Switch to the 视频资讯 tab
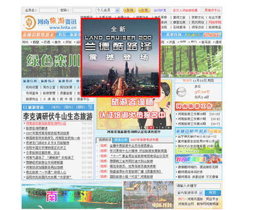 point(105,140)
